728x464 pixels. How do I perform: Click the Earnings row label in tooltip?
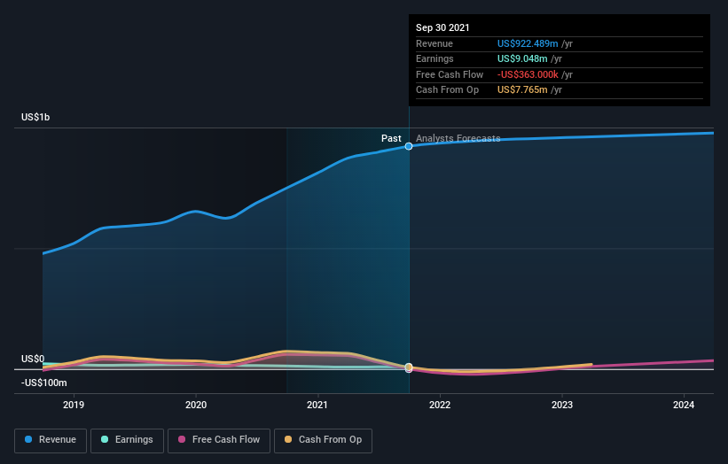[x=434, y=58]
